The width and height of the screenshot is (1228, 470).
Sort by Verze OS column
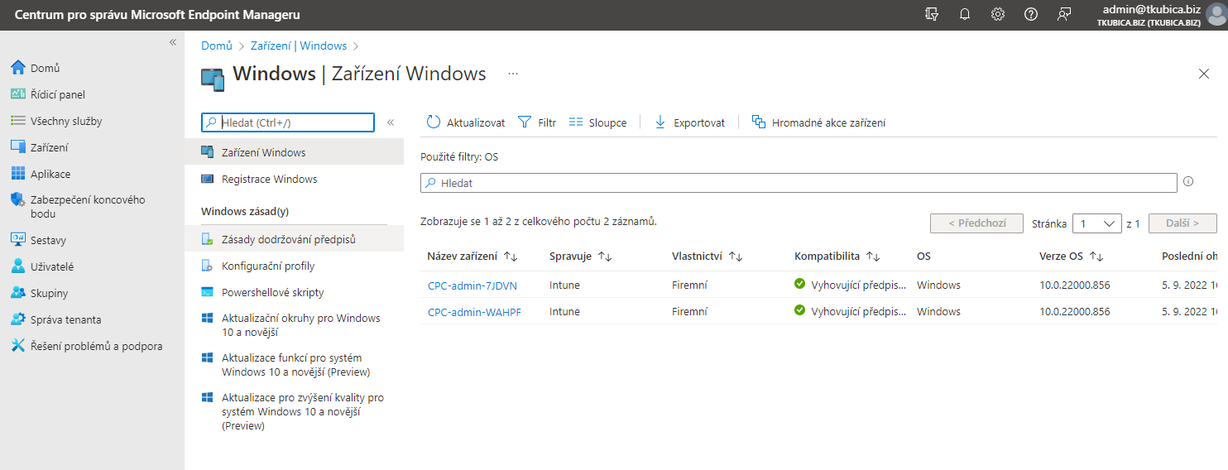1072,257
